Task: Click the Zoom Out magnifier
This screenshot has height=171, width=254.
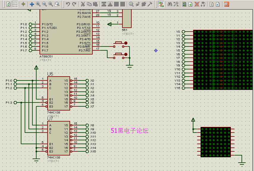Action: point(44,4)
